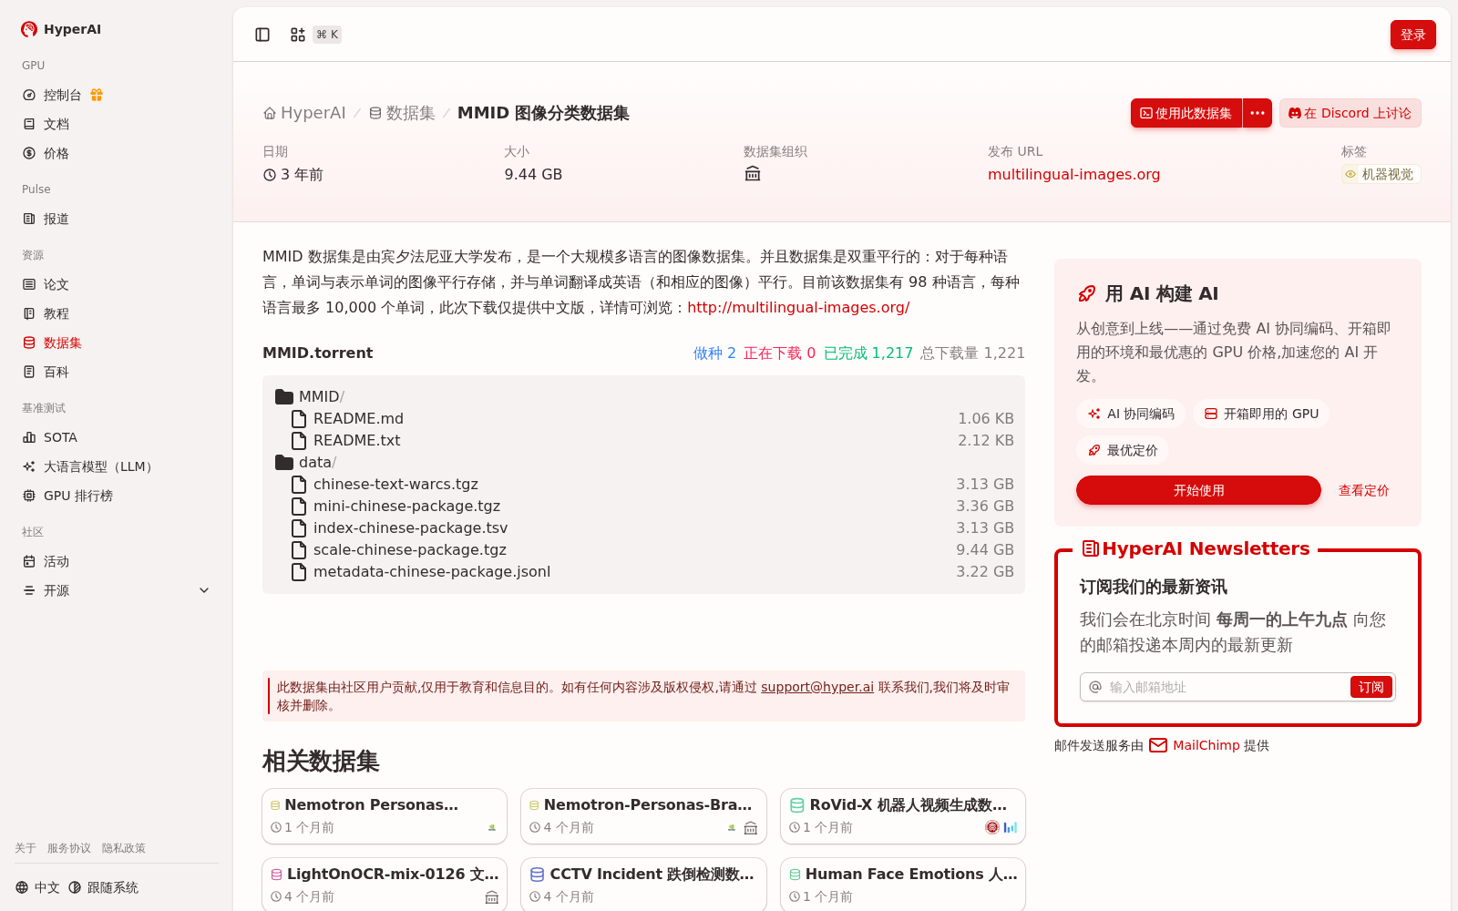The height and width of the screenshot is (911, 1458).
Task: Click 在 Discord 上讨论 button
Action: (x=1350, y=113)
